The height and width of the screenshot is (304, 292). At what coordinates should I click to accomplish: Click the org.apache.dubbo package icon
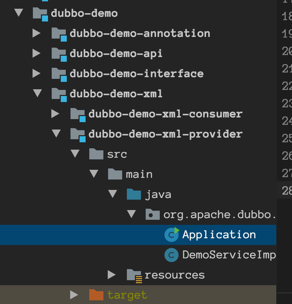coord(153,215)
